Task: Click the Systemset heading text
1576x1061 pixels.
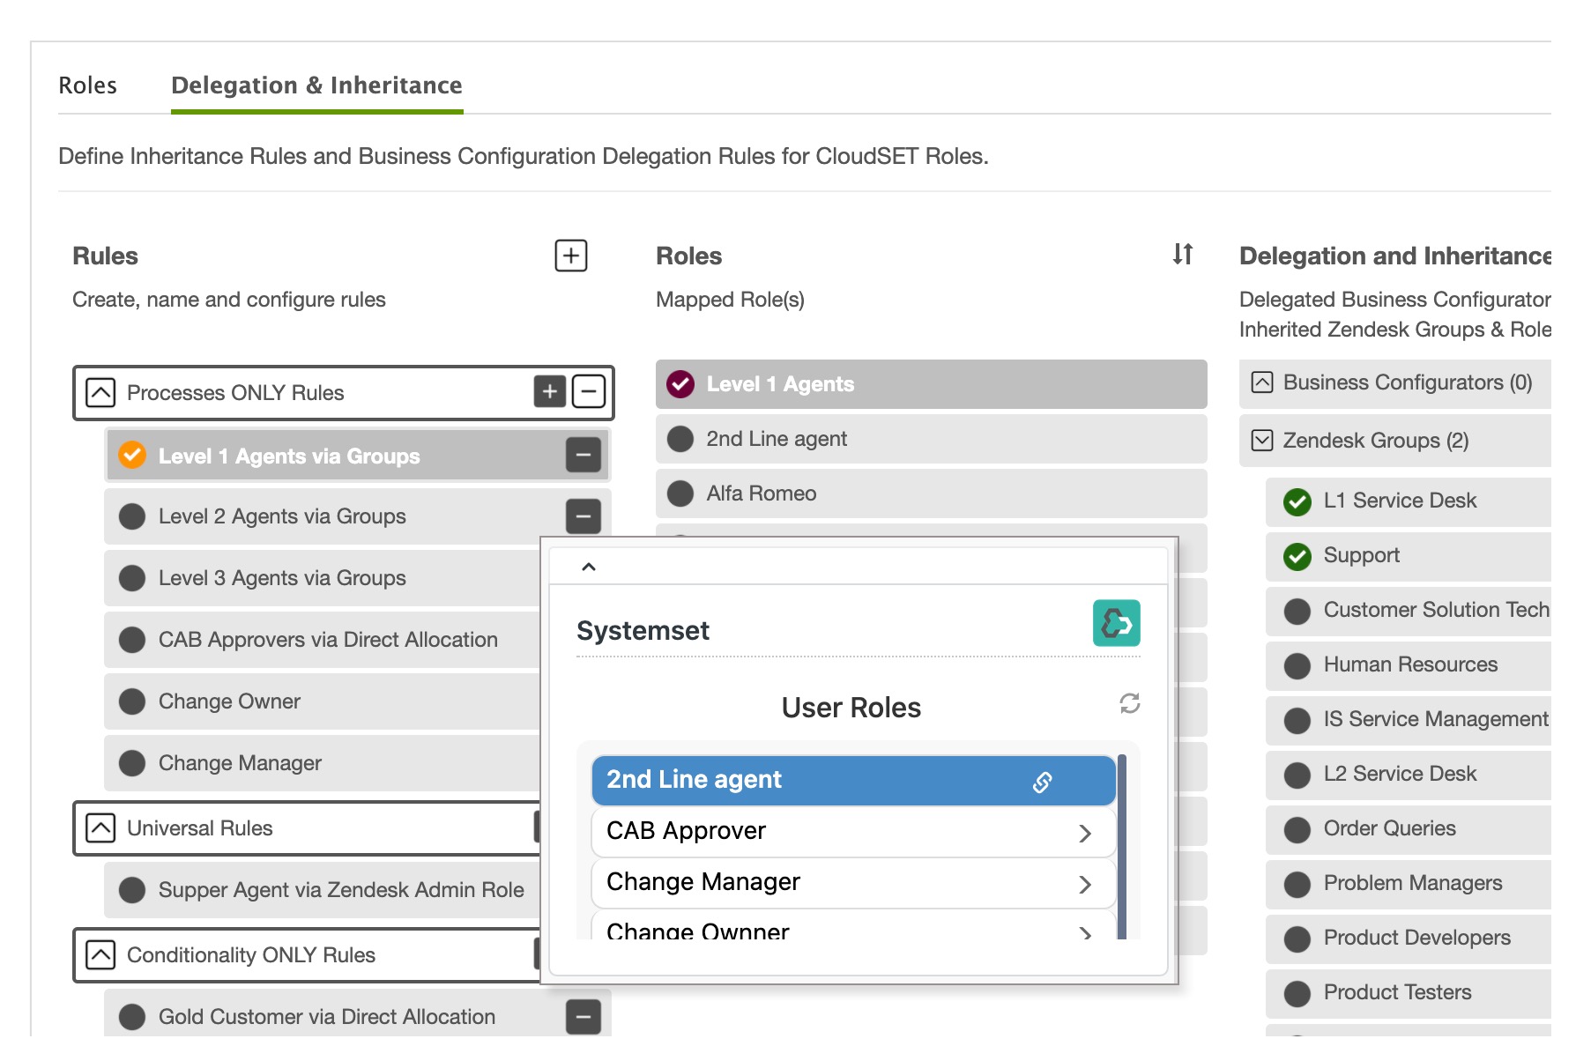Action: (643, 631)
